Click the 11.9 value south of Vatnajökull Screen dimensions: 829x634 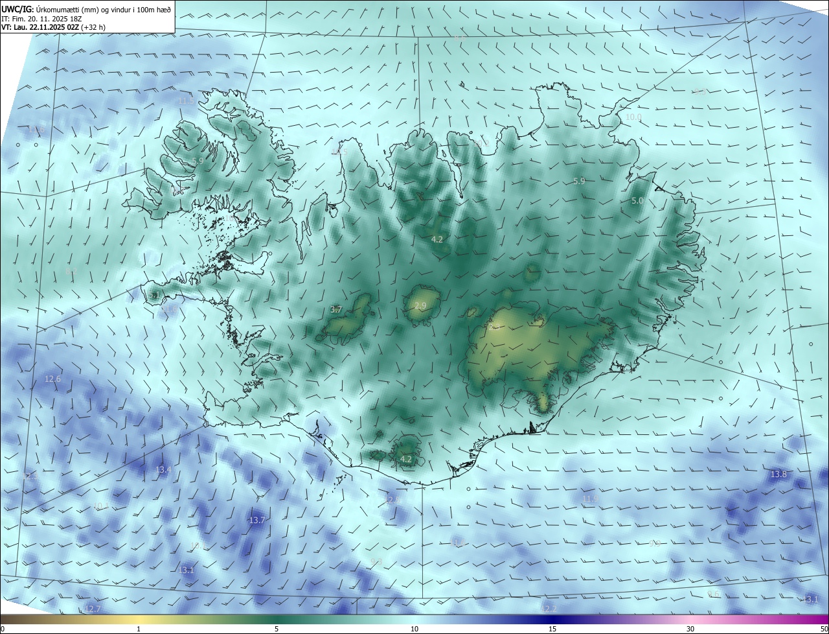pyautogui.click(x=589, y=499)
